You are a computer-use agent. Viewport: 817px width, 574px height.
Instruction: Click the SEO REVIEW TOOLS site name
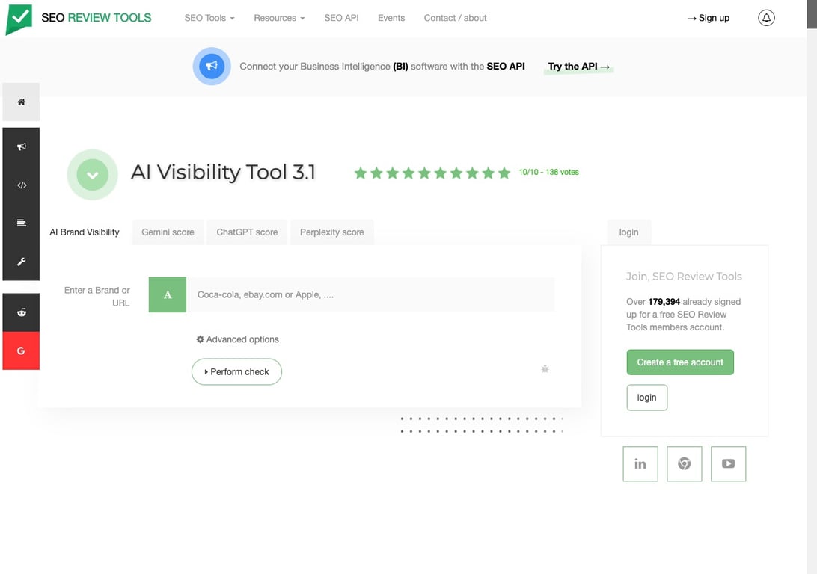[97, 18]
